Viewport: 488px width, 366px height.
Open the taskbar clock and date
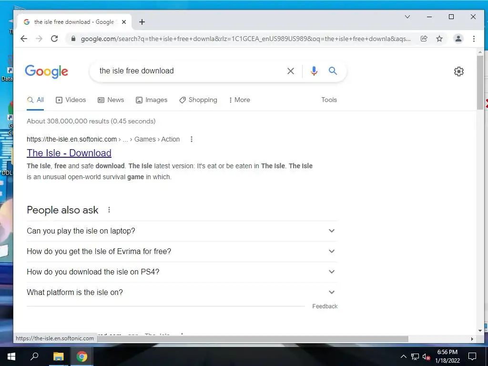(447, 356)
